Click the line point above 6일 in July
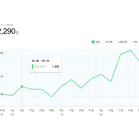The height and width of the screenshot is (139, 139). point(61,86)
